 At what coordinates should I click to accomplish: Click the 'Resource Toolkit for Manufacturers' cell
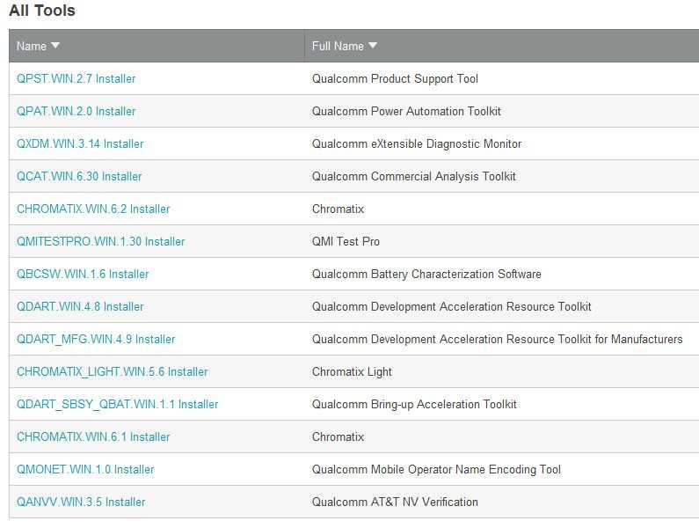pos(497,339)
